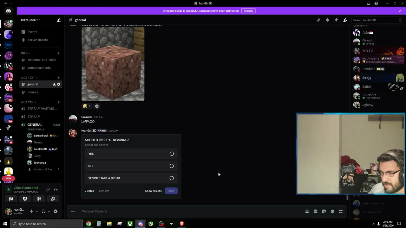Attach a file with the plus button
The width and height of the screenshot is (406, 228).
[x=73, y=211]
